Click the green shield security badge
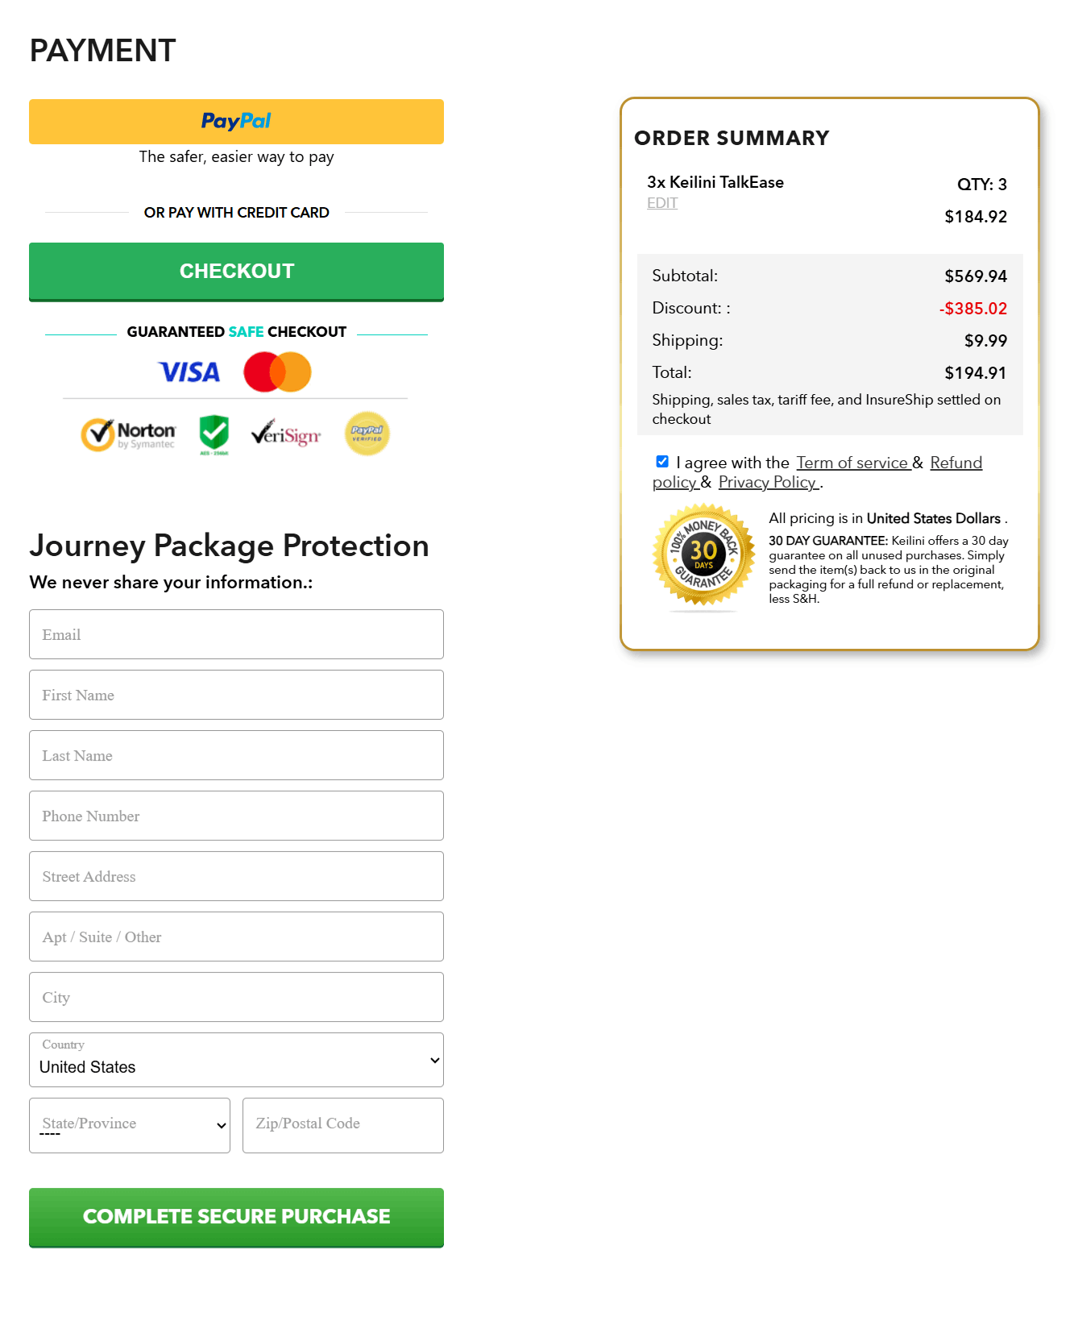This screenshot has height=1333, width=1074. (214, 434)
